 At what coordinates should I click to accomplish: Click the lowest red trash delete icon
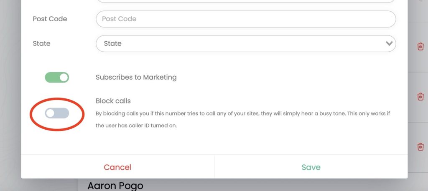pyautogui.click(x=420, y=147)
